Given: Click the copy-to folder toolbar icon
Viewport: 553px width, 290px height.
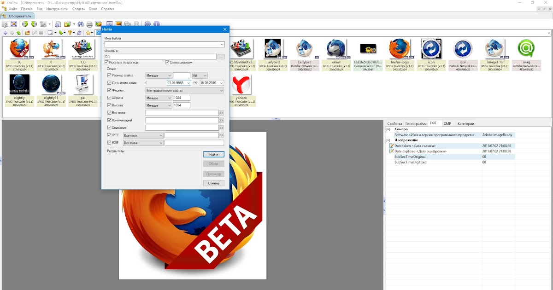Looking at the screenshot, I should click(68, 24).
